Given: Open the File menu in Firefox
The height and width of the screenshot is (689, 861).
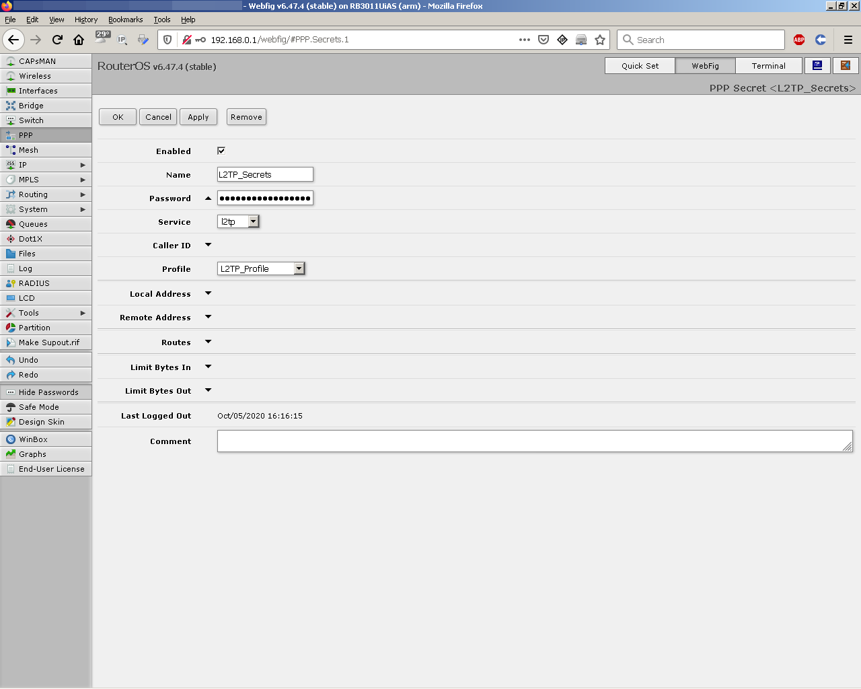Looking at the screenshot, I should tap(10, 20).
